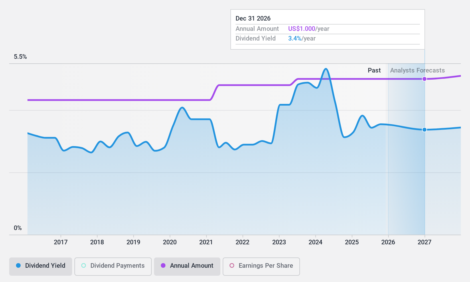The width and height of the screenshot is (470, 282).
Task: Switch to the Analysts Forecasts section
Action: (x=417, y=70)
